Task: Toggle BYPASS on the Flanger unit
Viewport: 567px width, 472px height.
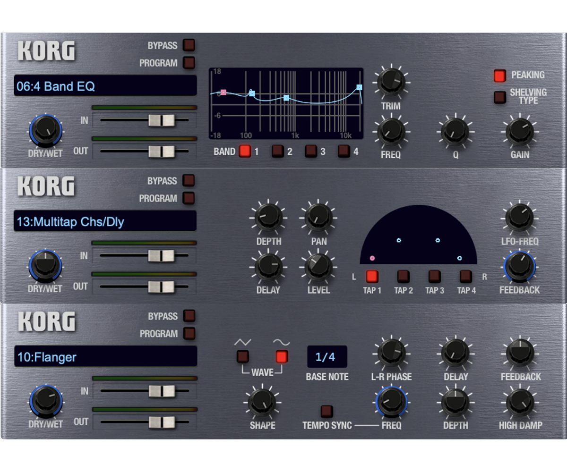Action: [189, 316]
